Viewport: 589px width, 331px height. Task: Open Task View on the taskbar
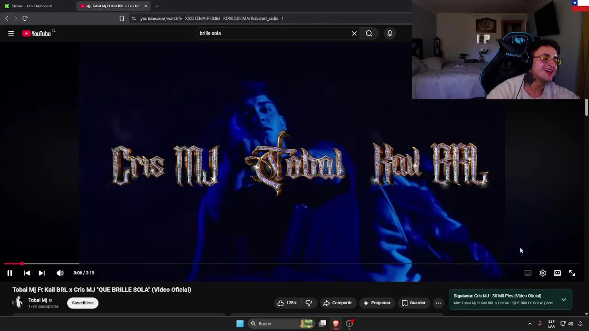point(323,324)
